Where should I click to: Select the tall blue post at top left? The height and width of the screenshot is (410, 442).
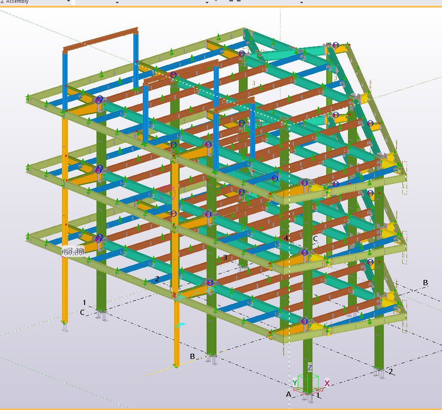[x=65, y=80]
